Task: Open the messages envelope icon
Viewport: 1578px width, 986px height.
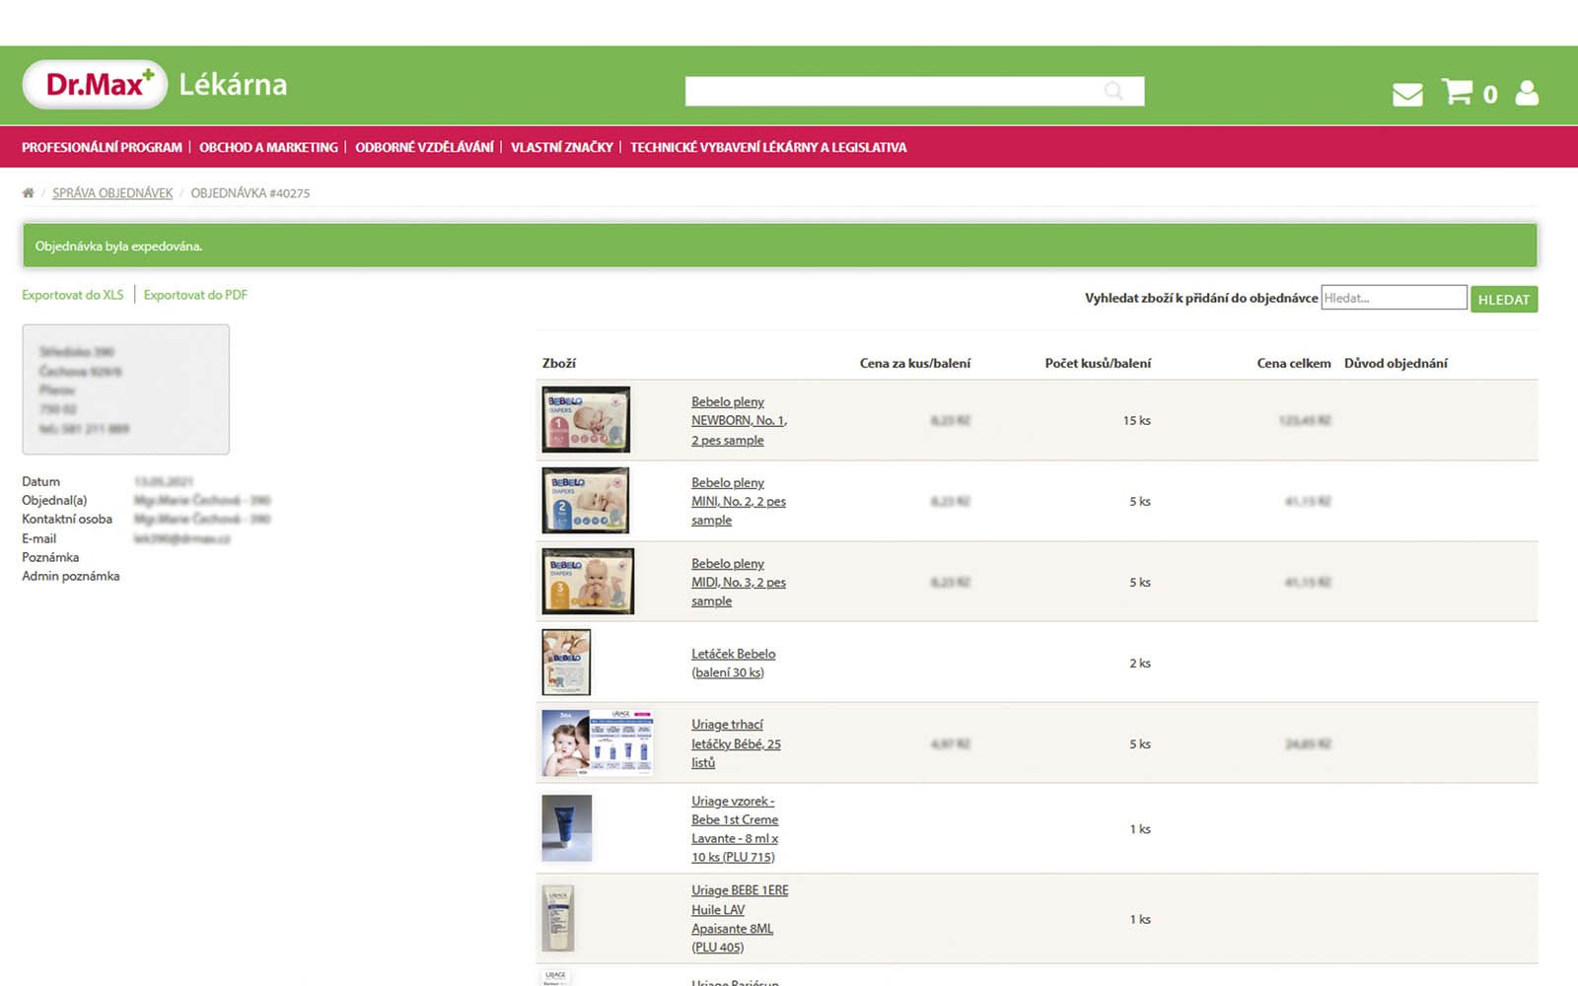Action: pos(1407,94)
